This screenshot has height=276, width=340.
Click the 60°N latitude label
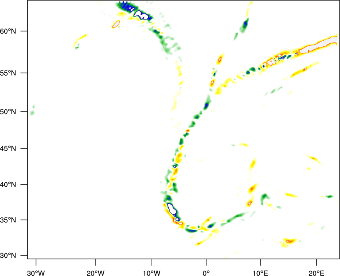(8, 31)
